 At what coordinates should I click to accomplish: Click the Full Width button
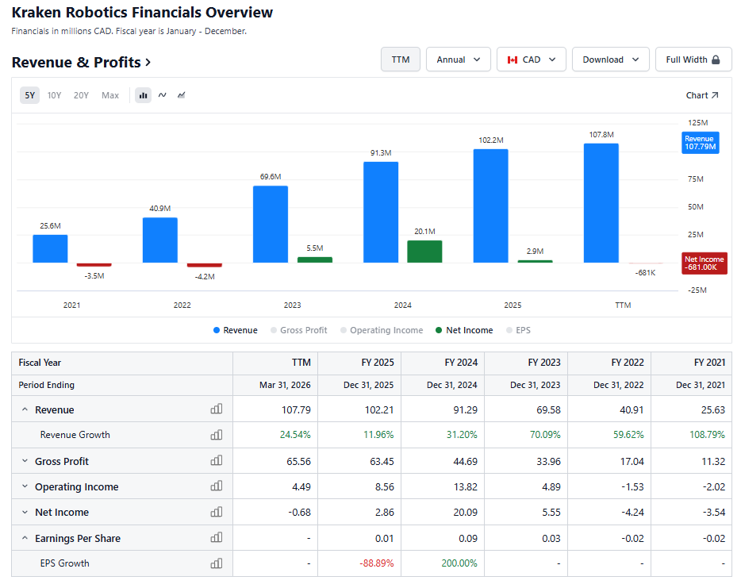pos(693,60)
